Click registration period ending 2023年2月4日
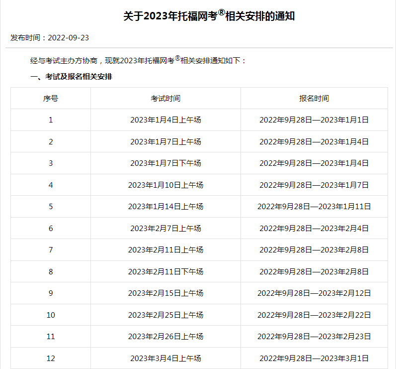The height and width of the screenshot is (369, 396). tap(314, 228)
